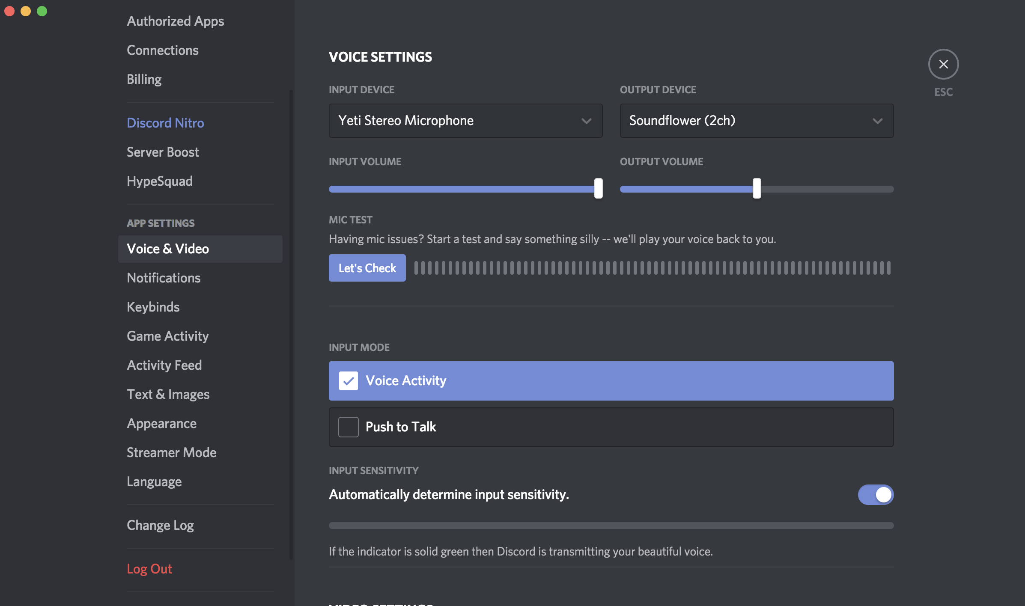The height and width of the screenshot is (606, 1025).
Task: Select the Change Log menu item
Action: 160,525
